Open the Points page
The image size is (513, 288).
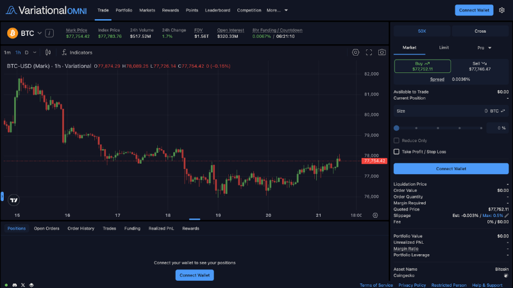tap(192, 10)
